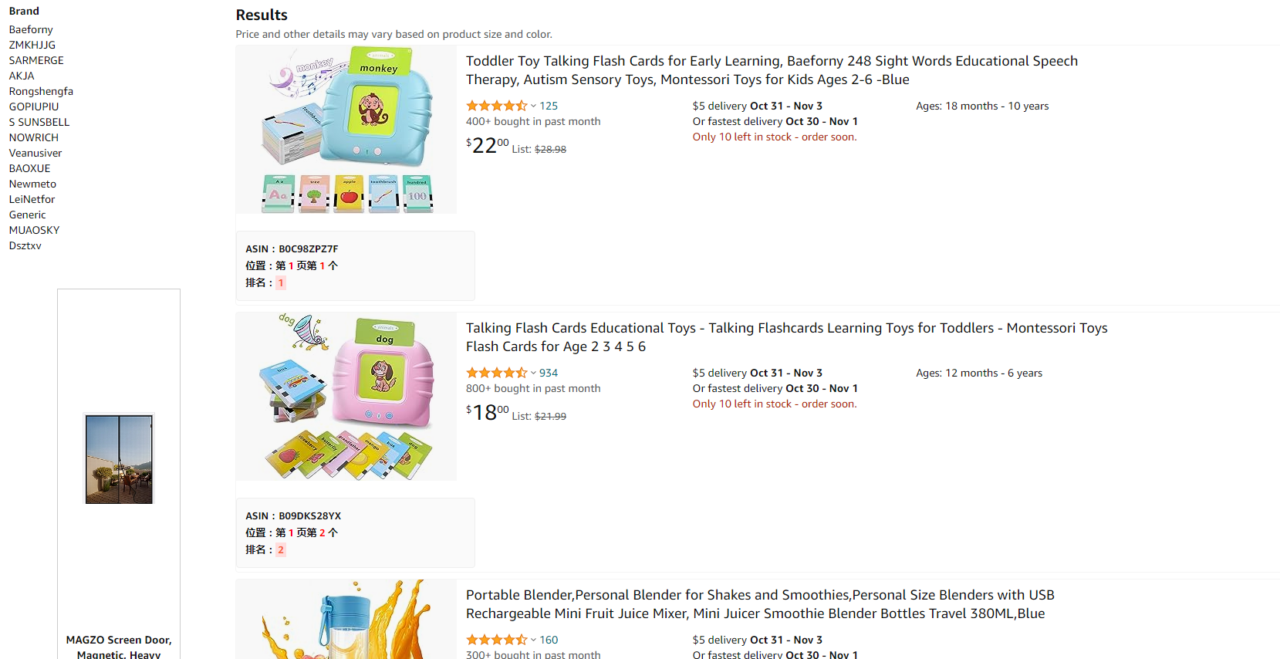This screenshot has height=659, width=1280.
Task: Click the MAGZO Screen Door ad image
Action: click(119, 458)
